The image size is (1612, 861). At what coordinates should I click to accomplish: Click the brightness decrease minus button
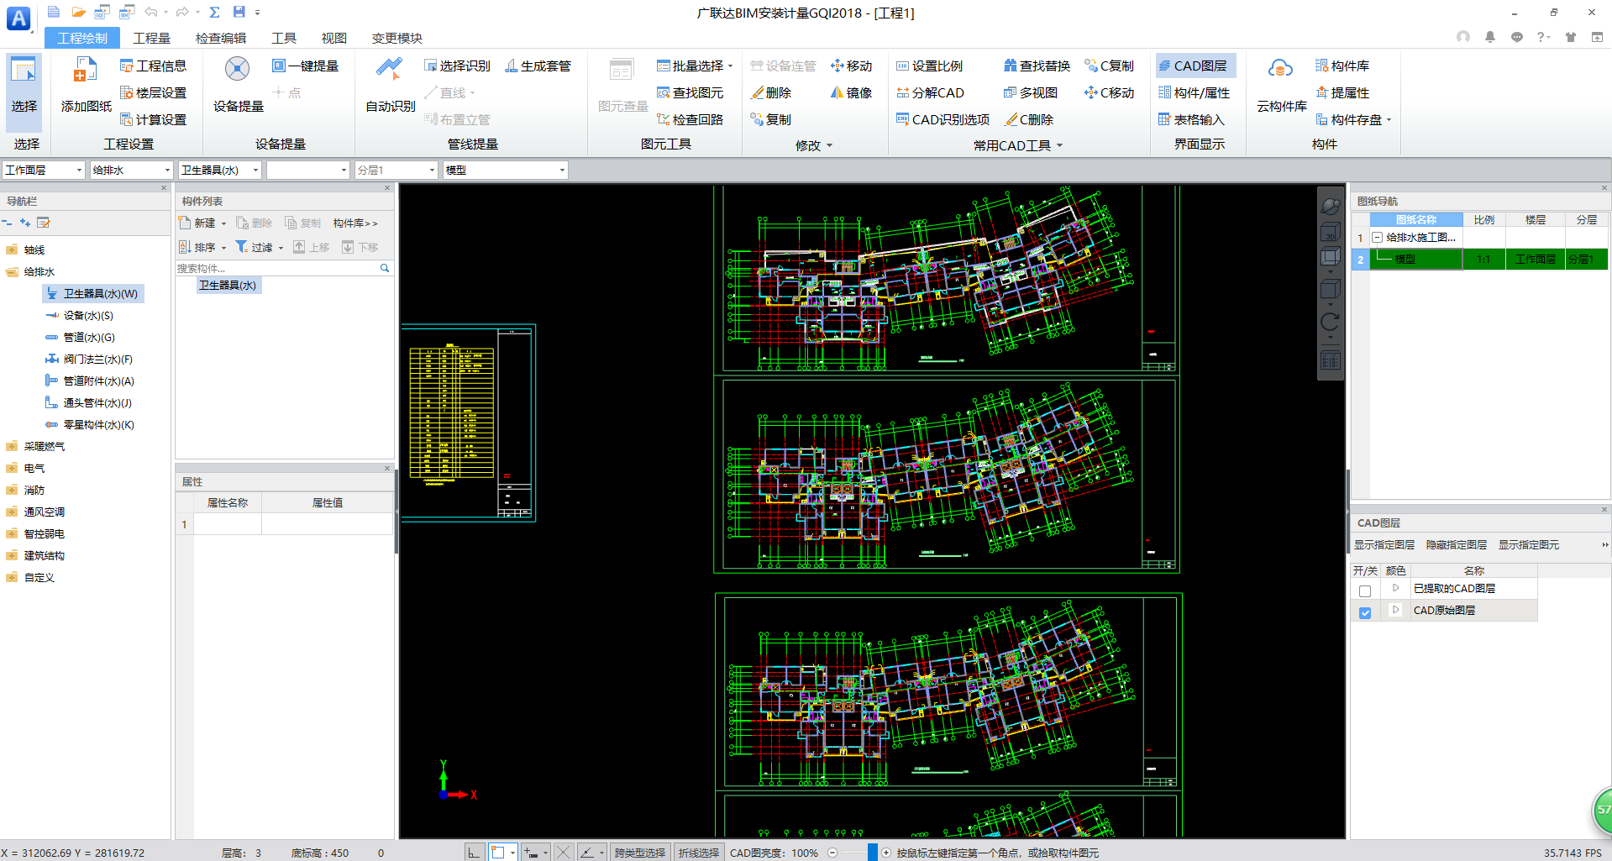[x=832, y=853]
